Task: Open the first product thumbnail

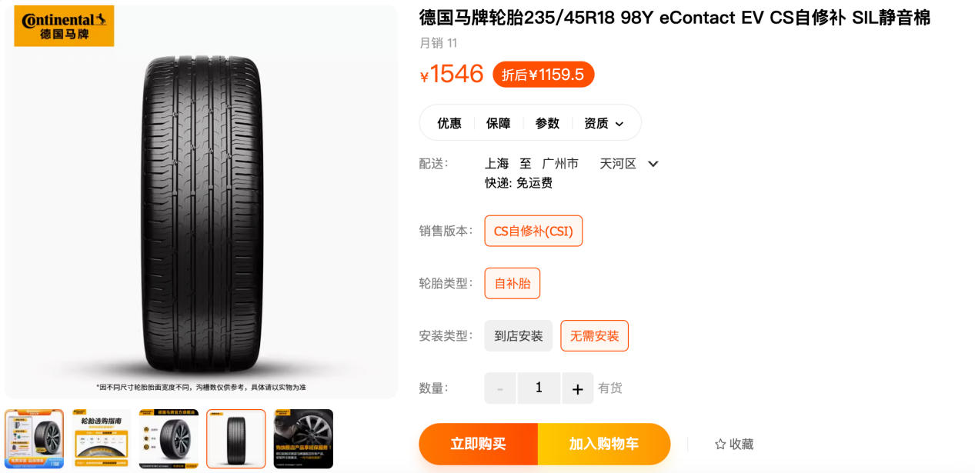Action: (x=35, y=438)
